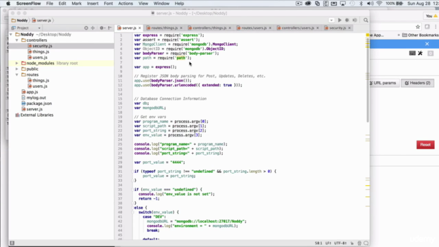Viewport: 439px width, 247px height.
Task: Run the current configuration with play icon
Action: 340,20
